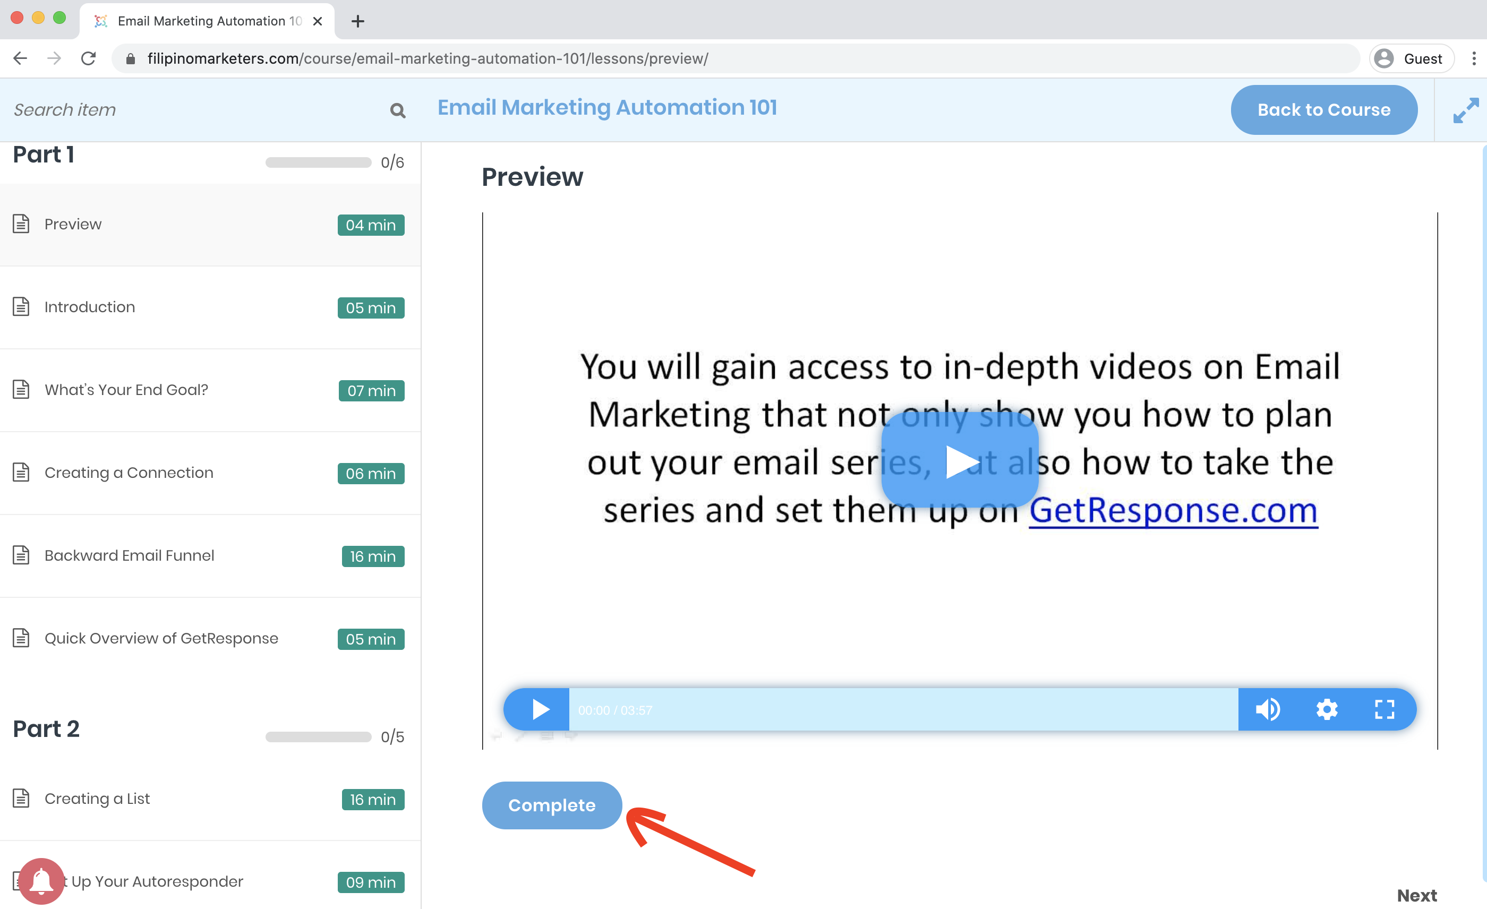The width and height of the screenshot is (1487, 909).
Task: Click the browser back arrow
Action: (x=21, y=58)
